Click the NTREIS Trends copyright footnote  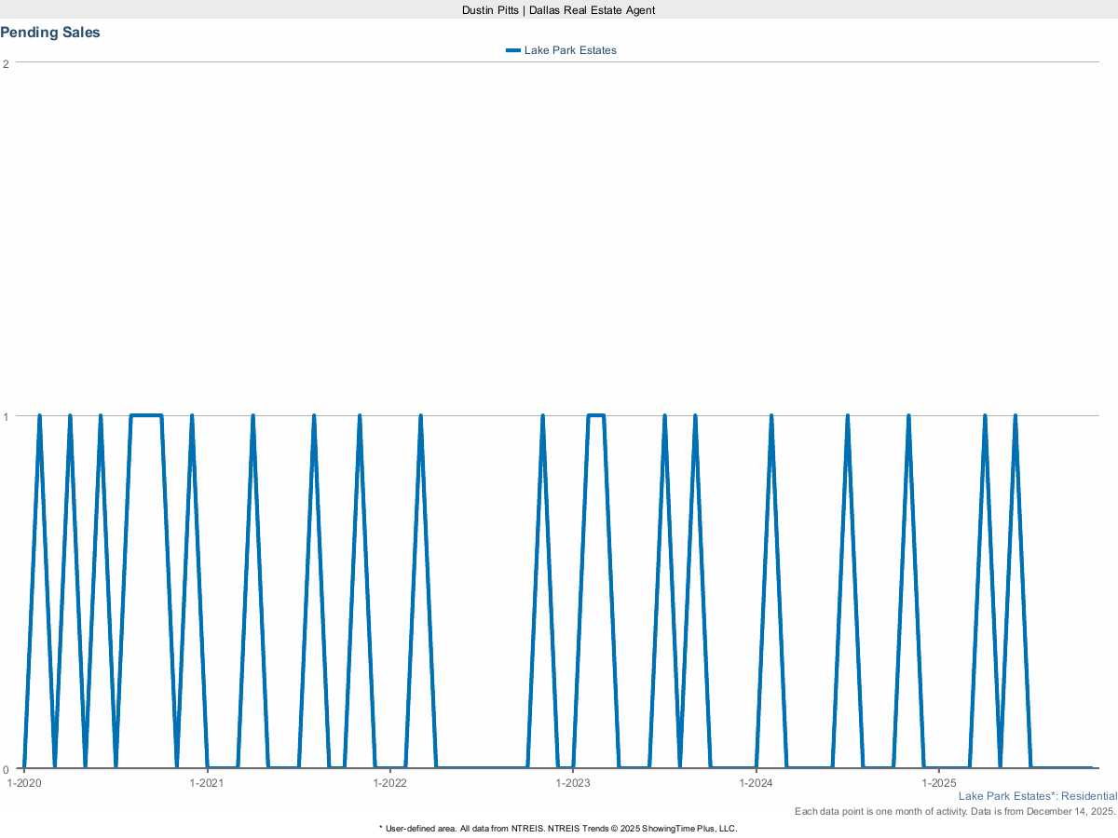click(x=558, y=828)
